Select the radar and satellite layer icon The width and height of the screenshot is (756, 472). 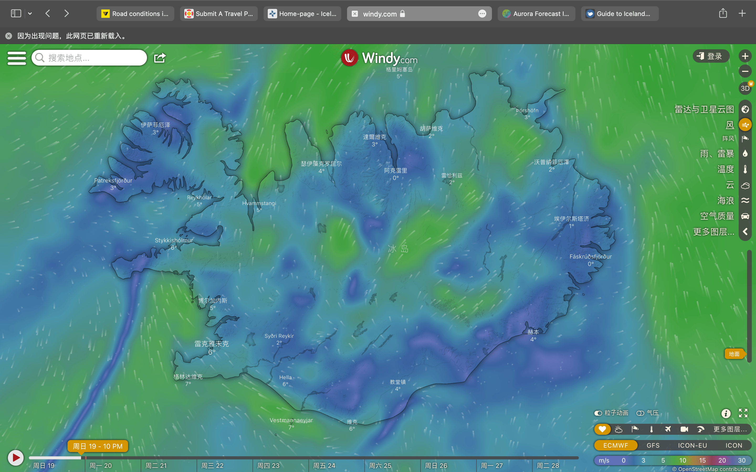[745, 109]
